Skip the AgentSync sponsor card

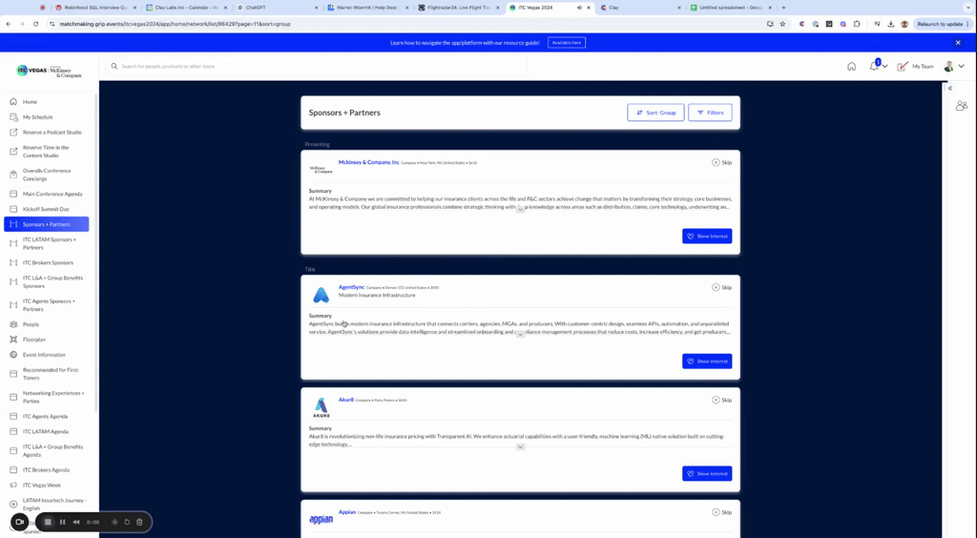[x=721, y=287]
